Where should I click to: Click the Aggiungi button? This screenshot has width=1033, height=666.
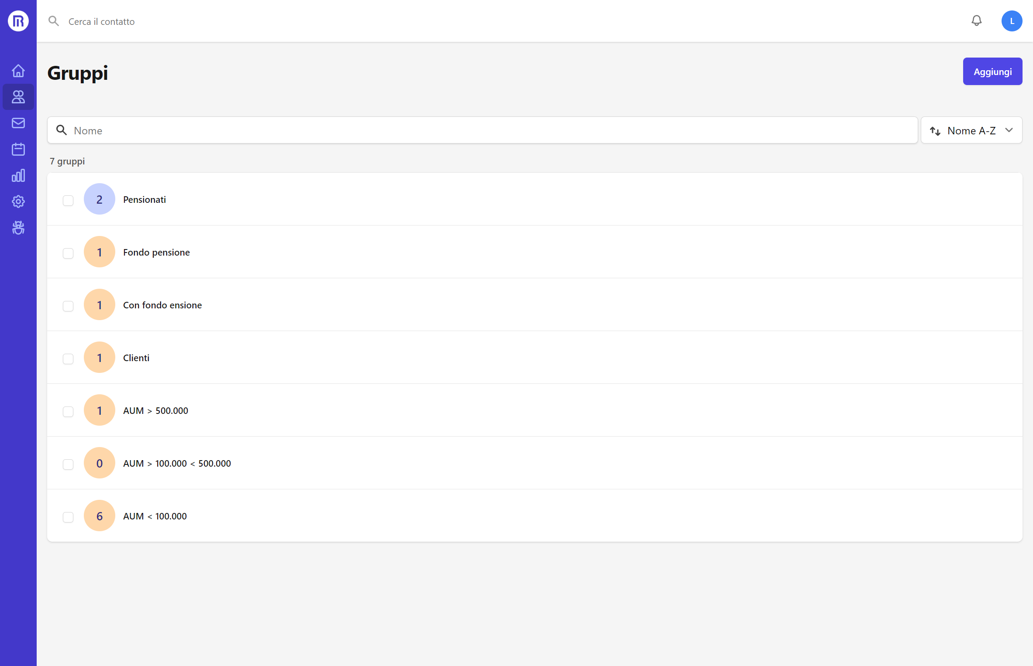[992, 71]
